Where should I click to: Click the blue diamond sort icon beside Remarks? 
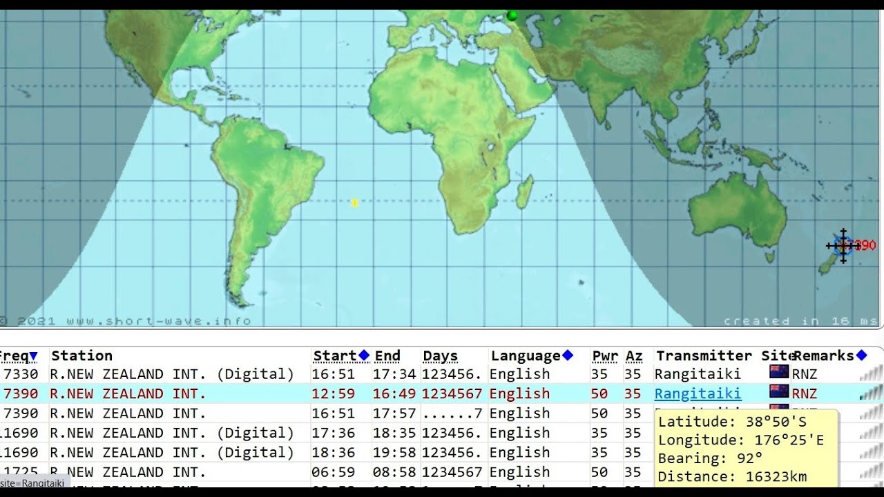pyautogui.click(x=861, y=355)
